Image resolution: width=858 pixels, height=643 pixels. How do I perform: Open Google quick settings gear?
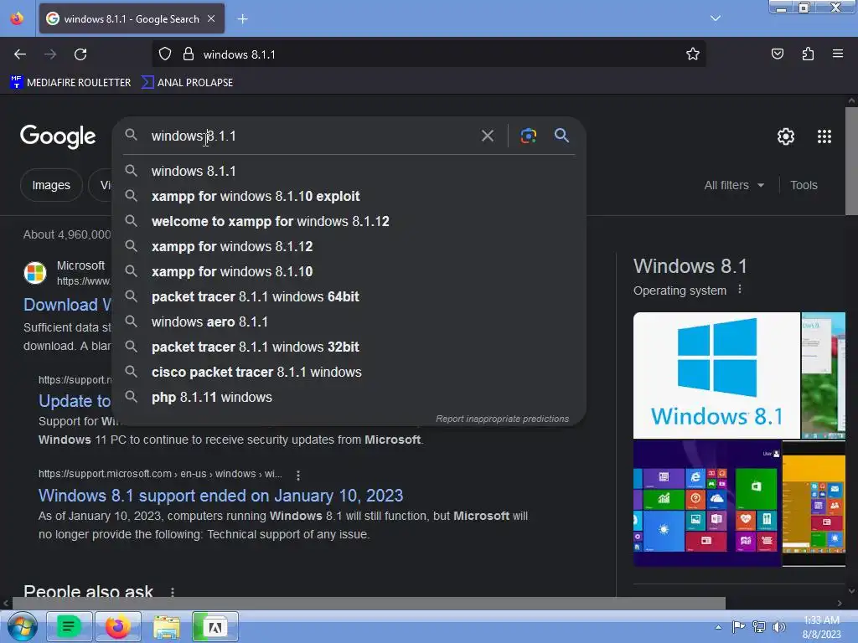click(x=786, y=136)
